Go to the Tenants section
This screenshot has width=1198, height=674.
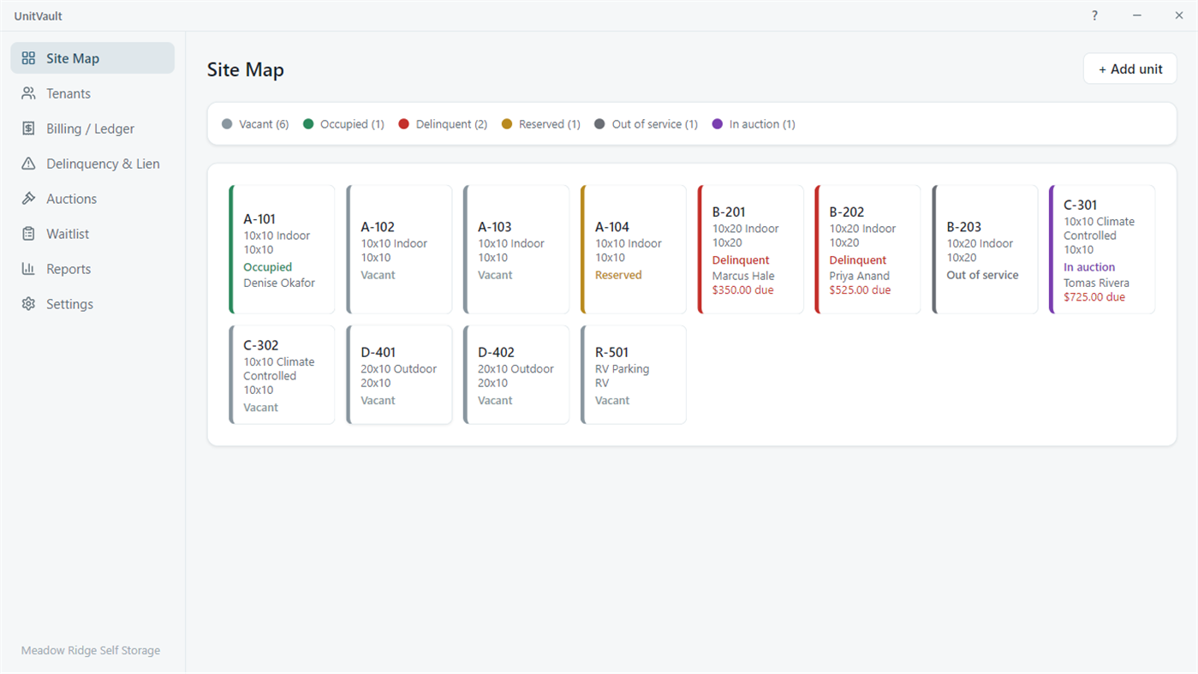(92, 93)
